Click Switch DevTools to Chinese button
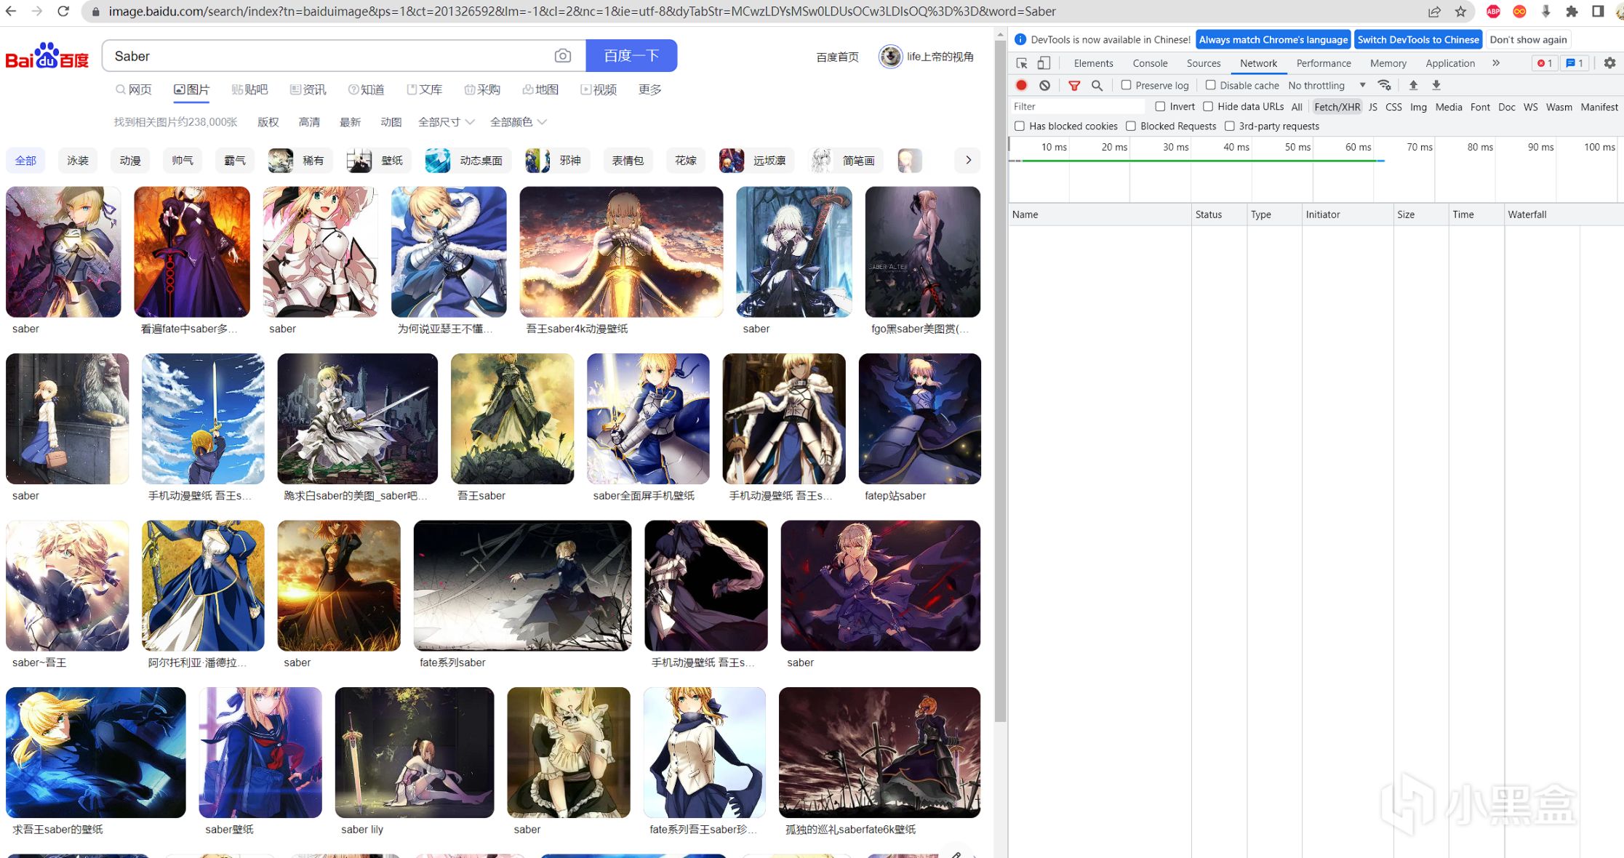 coord(1417,39)
